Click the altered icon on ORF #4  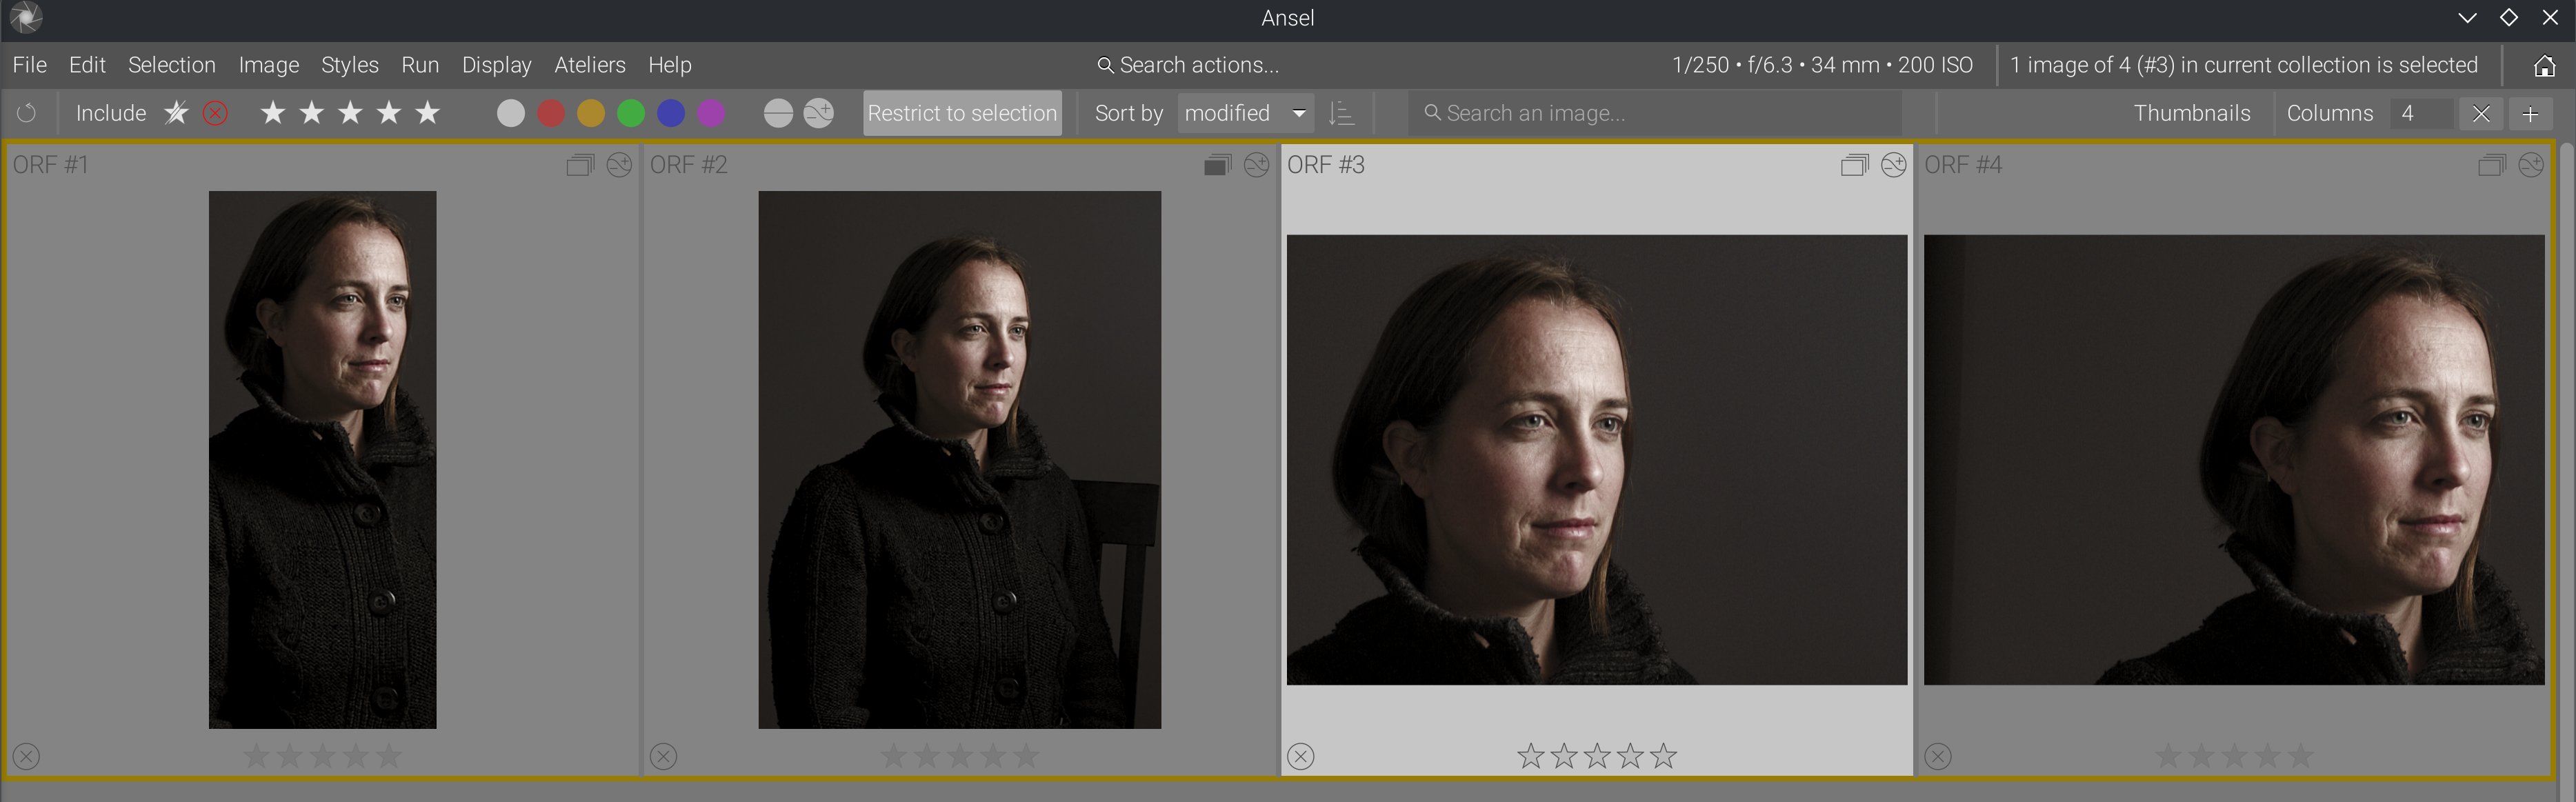(x=2531, y=165)
